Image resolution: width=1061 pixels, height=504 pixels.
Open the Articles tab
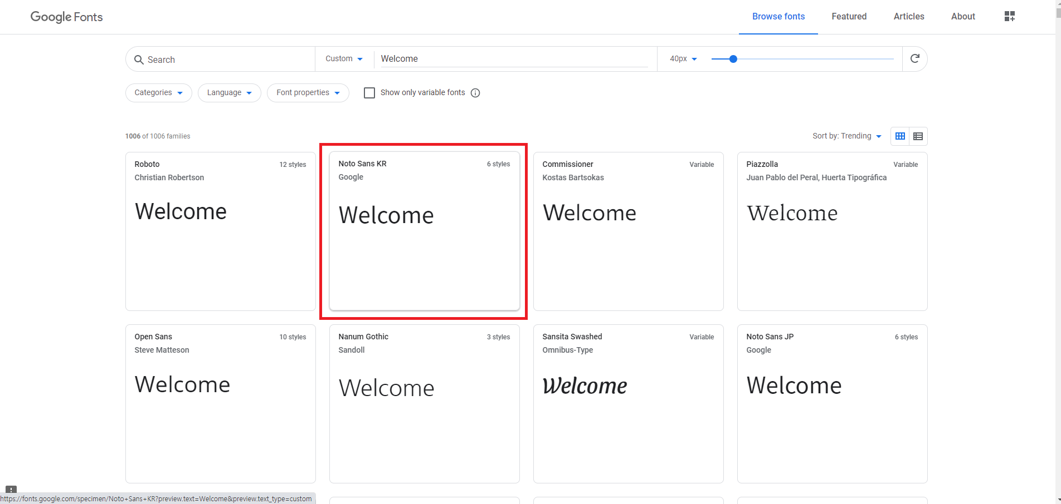click(x=909, y=17)
